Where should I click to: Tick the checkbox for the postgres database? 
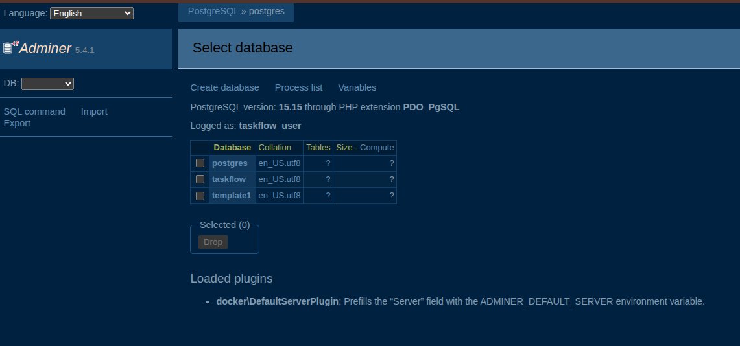(x=200, y=163)
